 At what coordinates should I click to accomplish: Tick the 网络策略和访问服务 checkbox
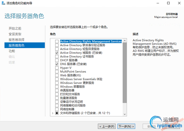[x=57, y=105]
